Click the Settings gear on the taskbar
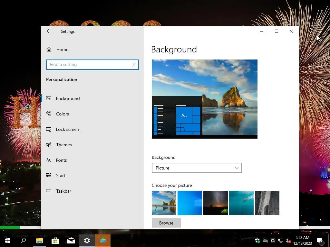Image resolution: width=330 pixels, height=247 pixels. click(x=87, y=241)
